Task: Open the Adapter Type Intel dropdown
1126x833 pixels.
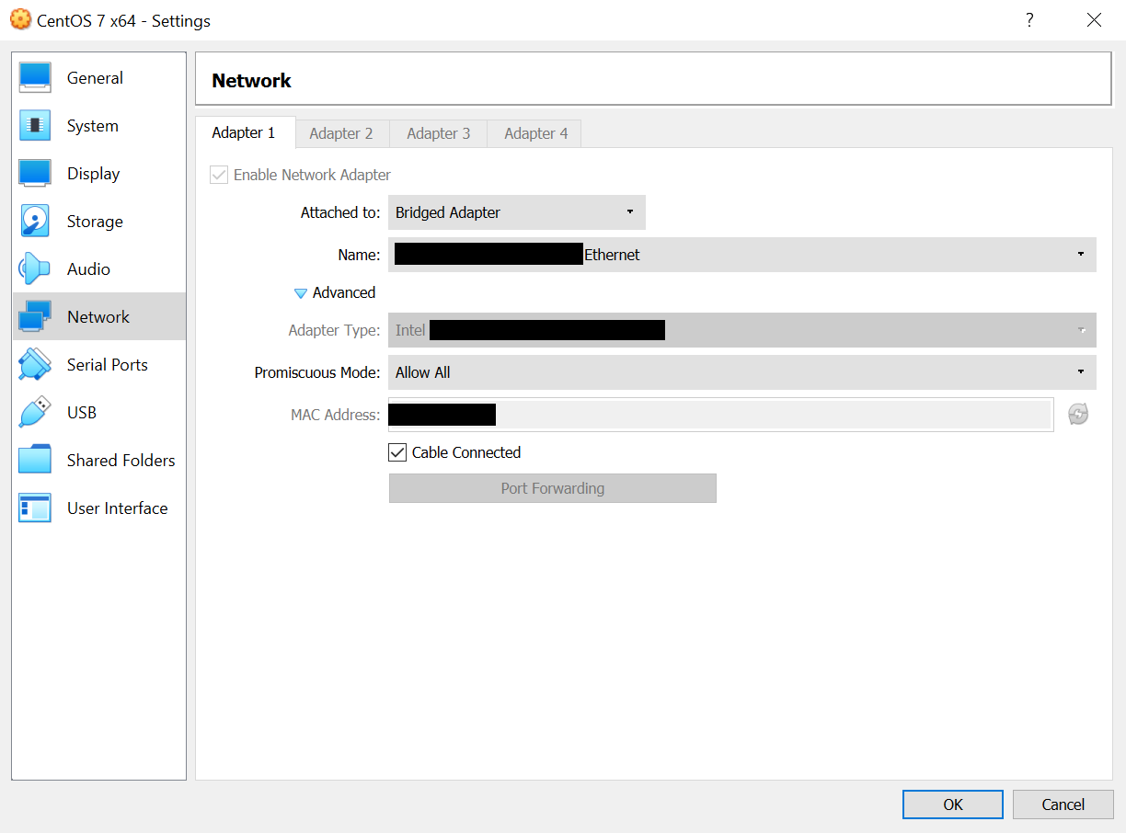Action: 742,330
